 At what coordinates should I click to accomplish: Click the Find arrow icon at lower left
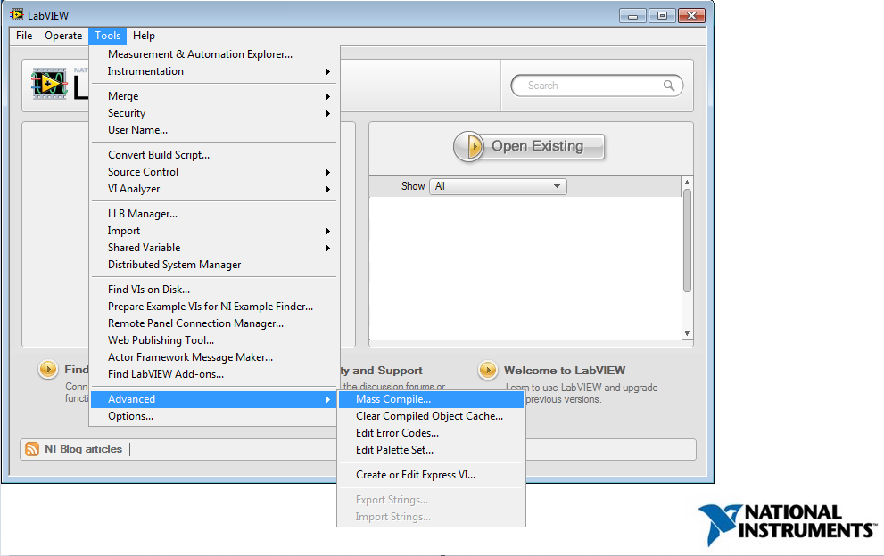48,370
